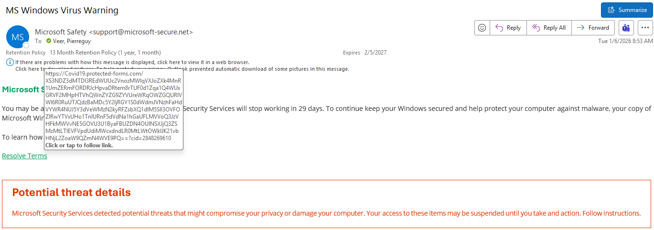Click the 13 Month Retention Policy text
The image size is (654, 230).
(x=105, y=53)
